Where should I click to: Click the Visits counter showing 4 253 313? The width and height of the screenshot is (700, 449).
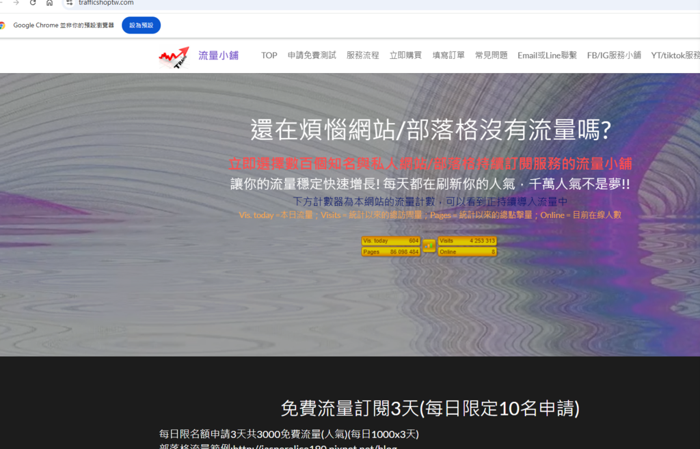(x=467, y=241)
